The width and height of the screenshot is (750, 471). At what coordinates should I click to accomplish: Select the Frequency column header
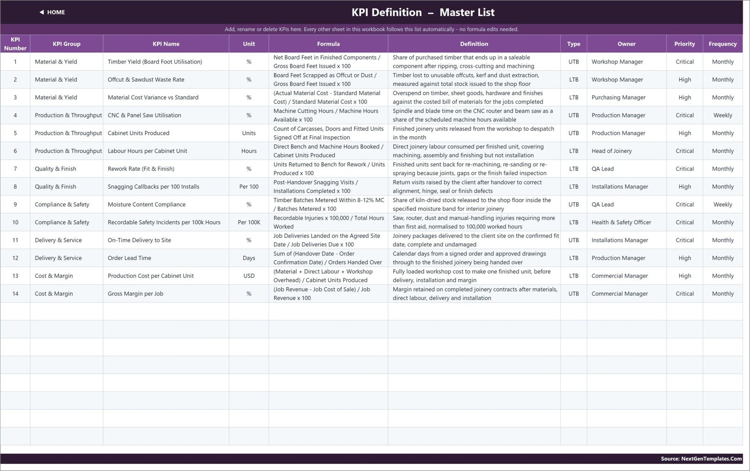click(x=722, y=44)
